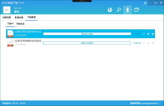Click the magnifier image search icon
The height and width of the screenshot is (106, 164).
tap(119, 10)
